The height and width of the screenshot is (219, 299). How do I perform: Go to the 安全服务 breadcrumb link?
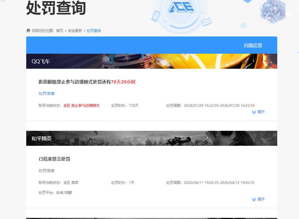(x=75, y=31)
